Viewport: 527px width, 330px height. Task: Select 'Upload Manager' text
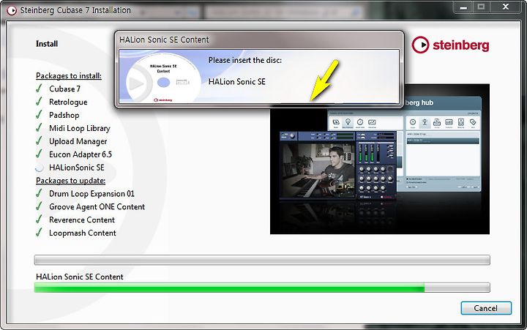pos(78,141)
